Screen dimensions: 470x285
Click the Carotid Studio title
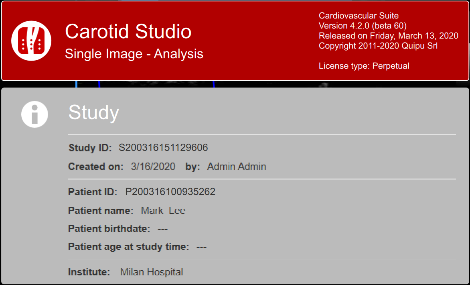coord(128,31)
